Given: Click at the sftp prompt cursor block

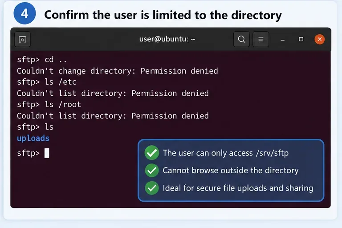Looking at the screenshot, I should [x=47, y=153].
